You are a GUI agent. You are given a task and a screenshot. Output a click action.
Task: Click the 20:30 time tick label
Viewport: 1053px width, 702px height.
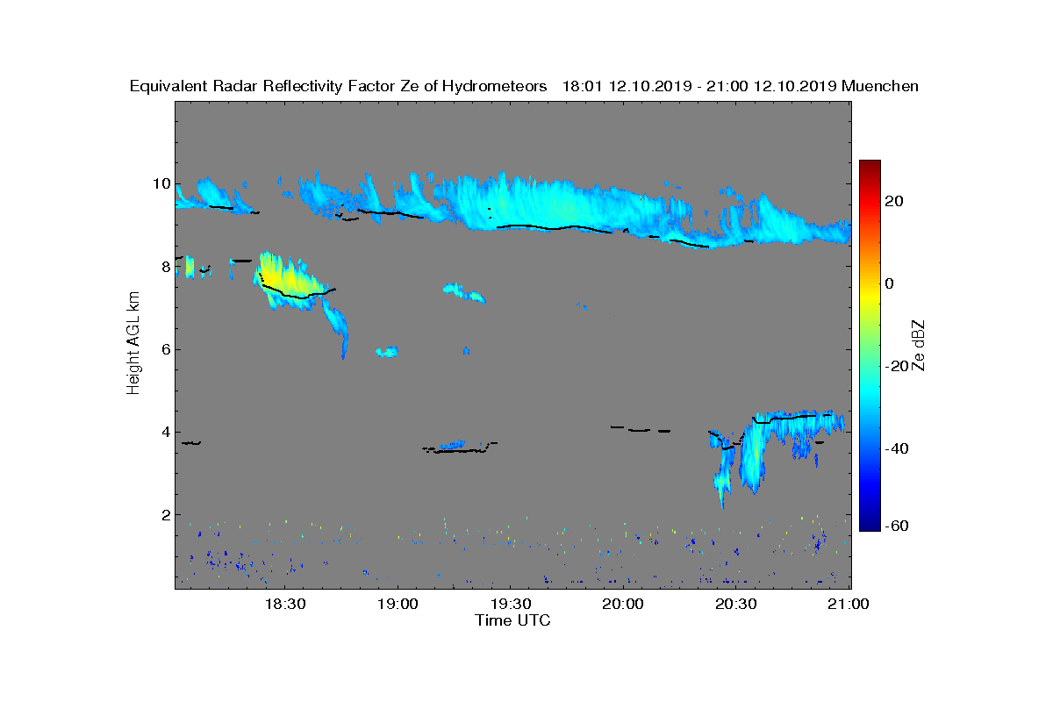737,604
